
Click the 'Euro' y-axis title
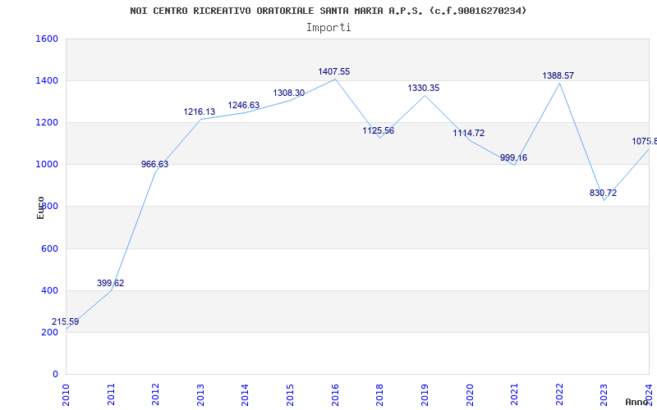pyautogui.click(x=40, y=207)
